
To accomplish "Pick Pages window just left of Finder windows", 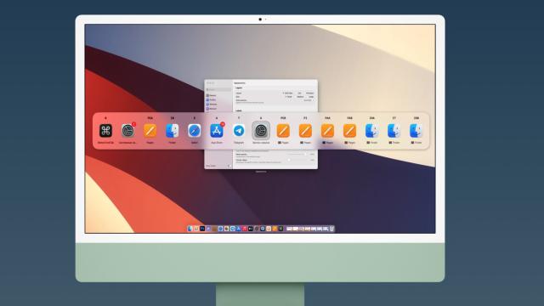I will coord(349,131).
